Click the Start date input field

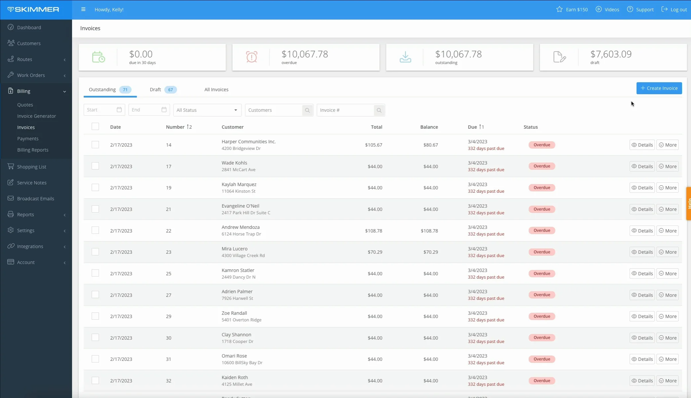click(x=104, y=110)
